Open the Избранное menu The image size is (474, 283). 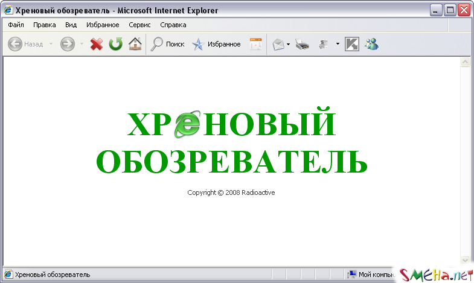point(103,25)
